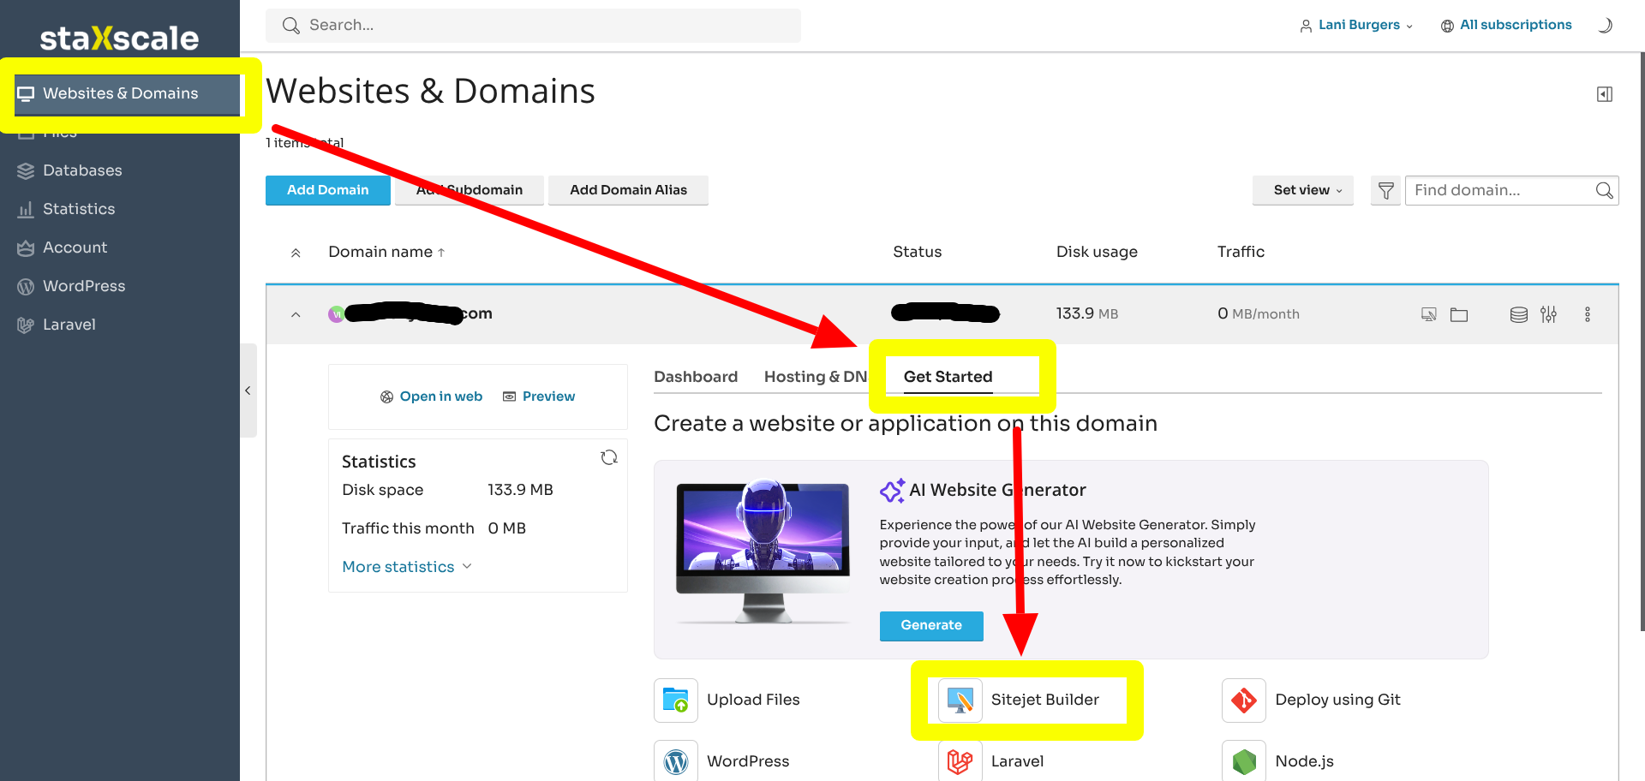The width and height of the screenshot is (1645, 781).
Task: Click the search magnifier icon in top bar
Action: tap(291, 26)
